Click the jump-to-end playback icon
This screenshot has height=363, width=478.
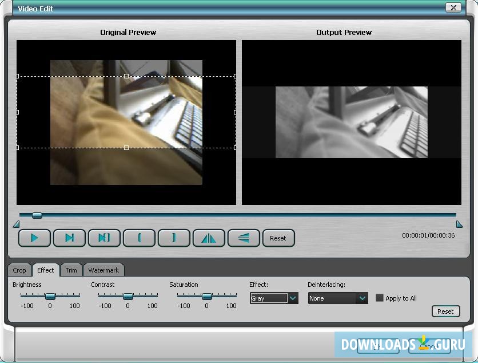104,238
